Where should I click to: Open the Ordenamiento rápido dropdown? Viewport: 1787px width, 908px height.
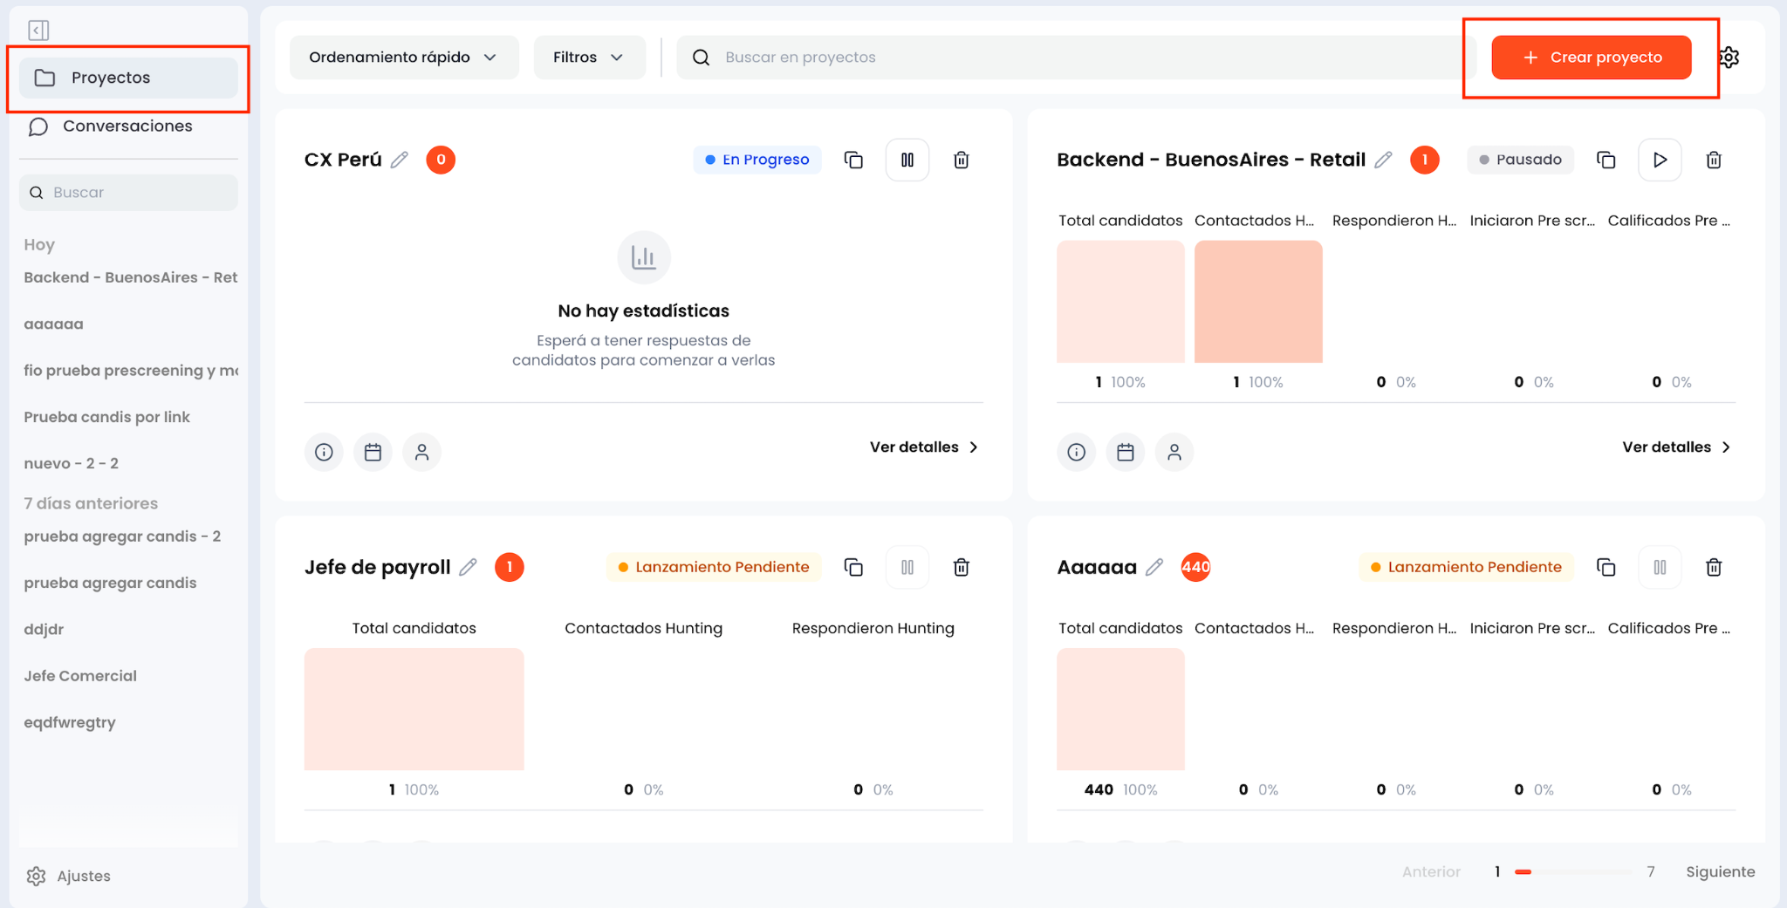coord(404,58)
